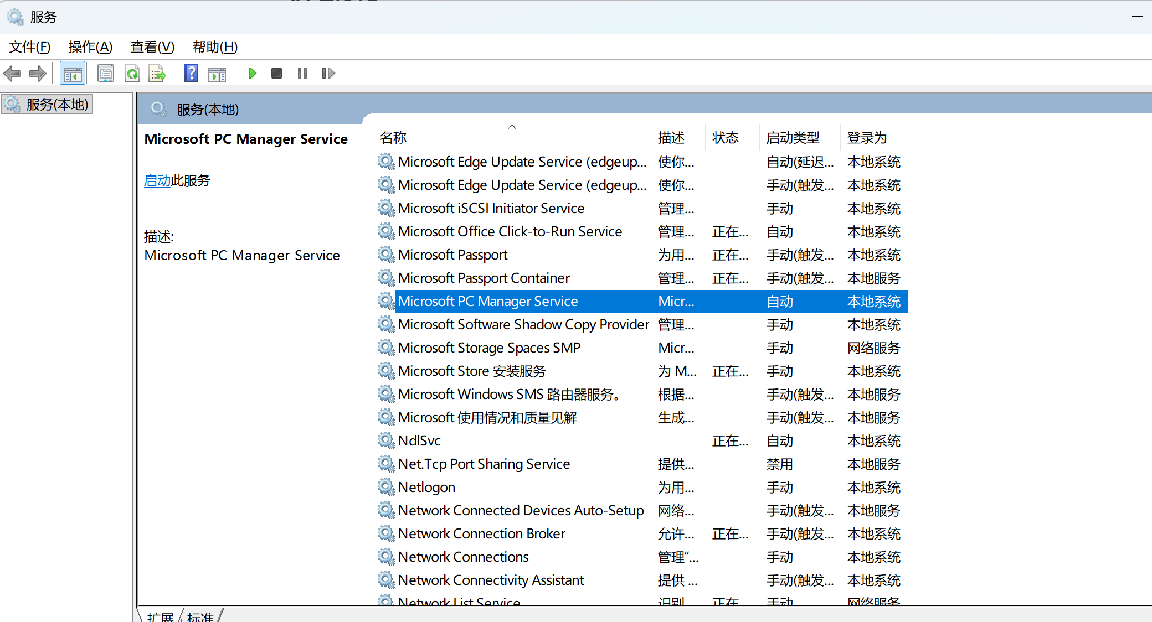
Task: Click the Refresh toolbar icon
Action: point(132,73)
